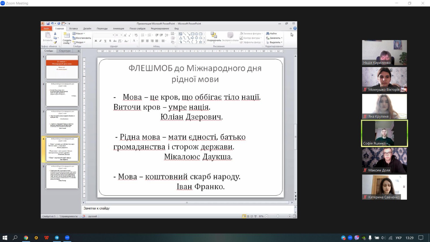Click the Format Painter brush icon
The width and height of the screenshot is (430, 242).
55,42
